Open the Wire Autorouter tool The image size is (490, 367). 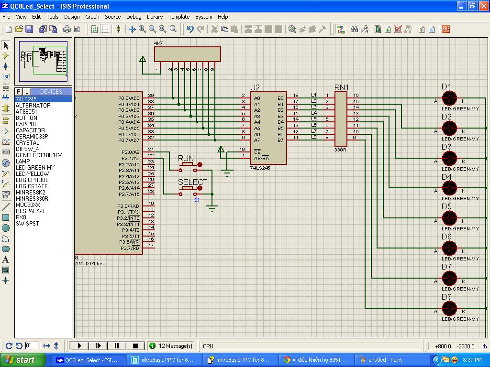click(340, 29)
